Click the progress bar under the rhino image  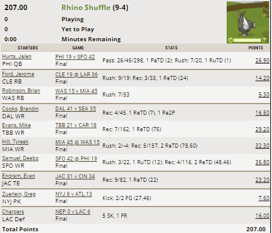coord(248,41)
